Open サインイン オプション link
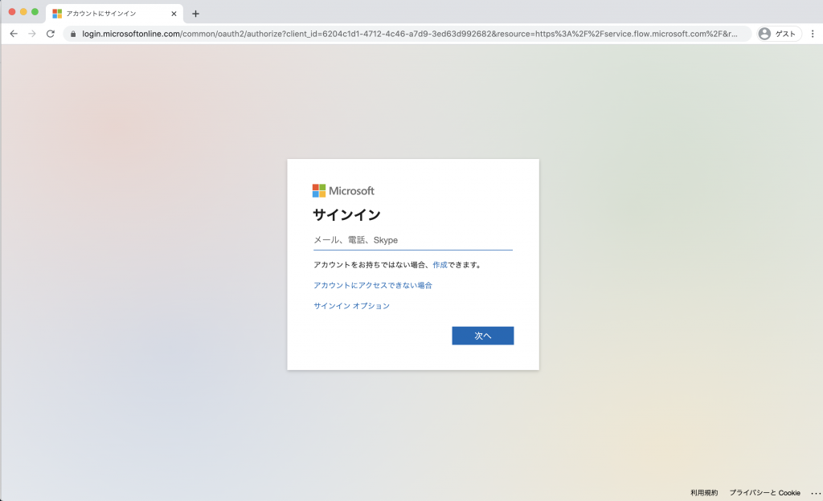Image resolution: width=823 pixels, height=501 pixels. 352,306
